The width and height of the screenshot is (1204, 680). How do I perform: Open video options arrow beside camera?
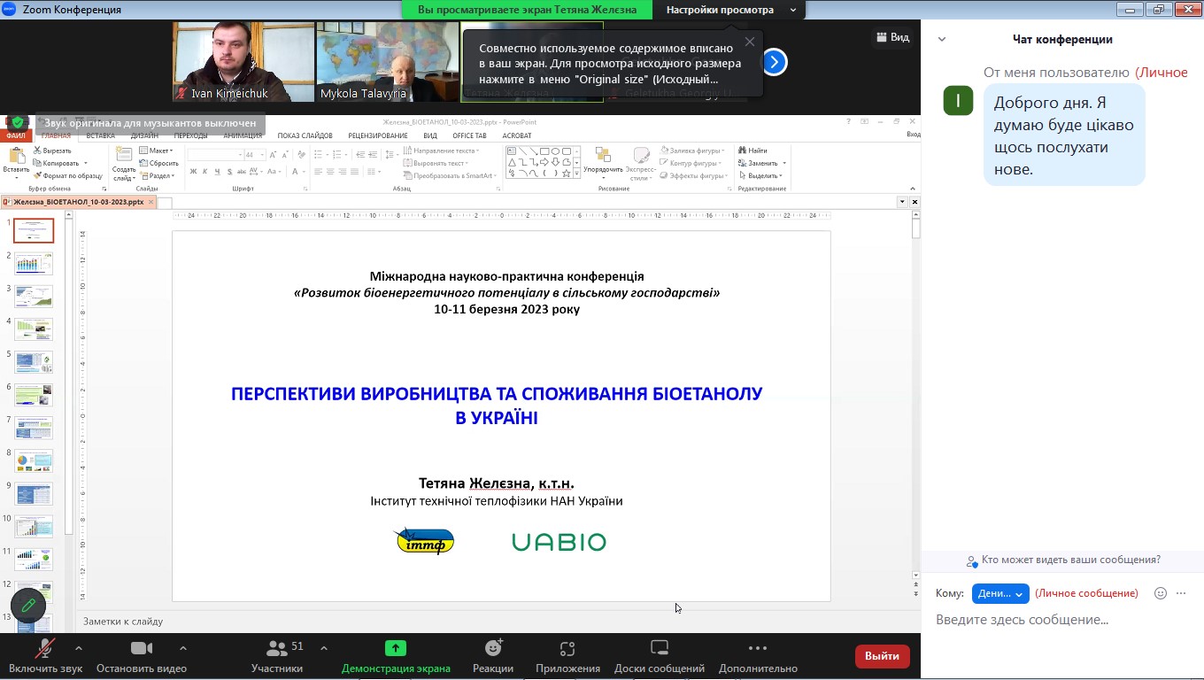[x=183, y=648]
